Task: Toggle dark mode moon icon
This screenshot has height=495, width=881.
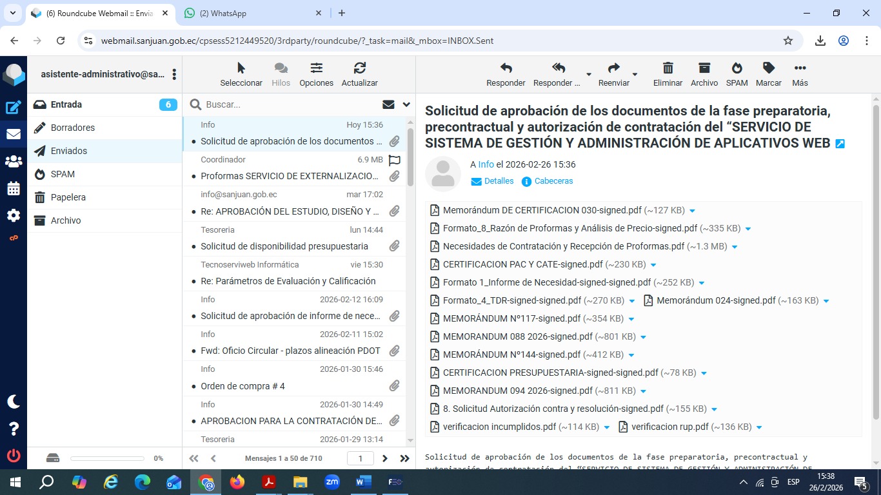Action: [14, 402]
